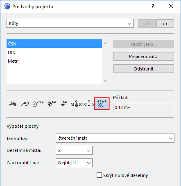Choose Metr standard in list
The image size is (181, 186).
(x=54, y=61)
